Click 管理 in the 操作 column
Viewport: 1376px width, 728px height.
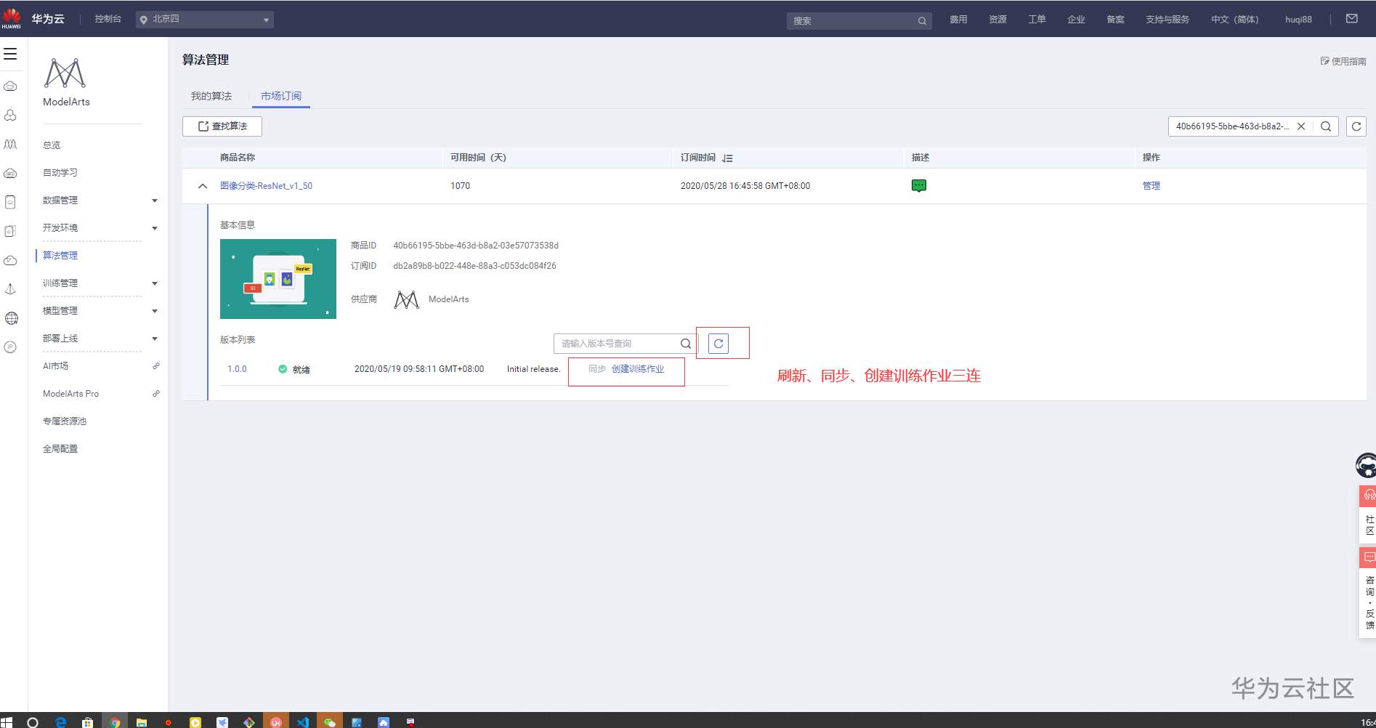tap(1152, 186)
